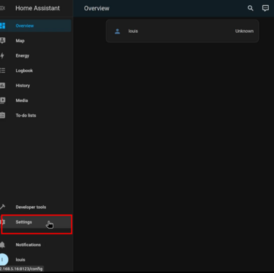Image resolution: width=274 pixels, height=273 pixels.
Task: Open Settings in the sidebar
Action: [36, 222]
